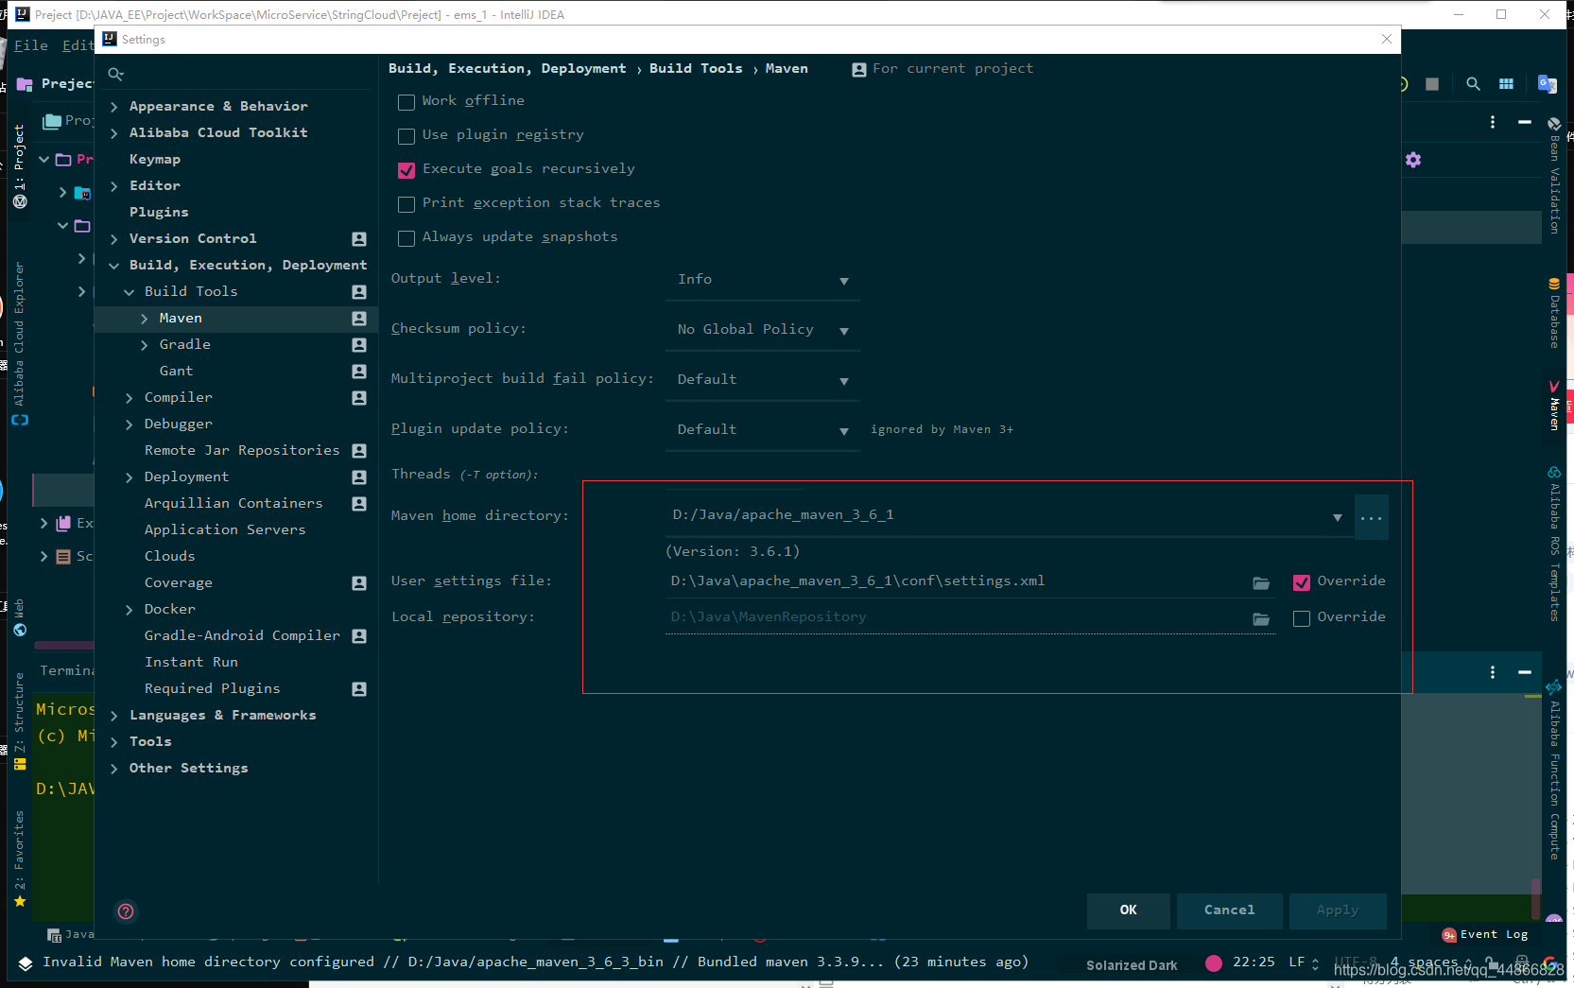Click the IDE search everywhere magnifier icon

(x=1473, y=84)
